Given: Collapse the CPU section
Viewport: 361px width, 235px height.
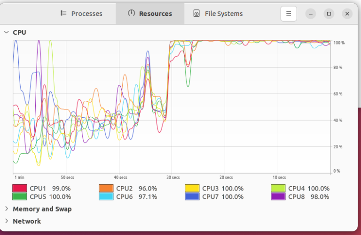Looking at the screenshot, I should tap(7, 32).
